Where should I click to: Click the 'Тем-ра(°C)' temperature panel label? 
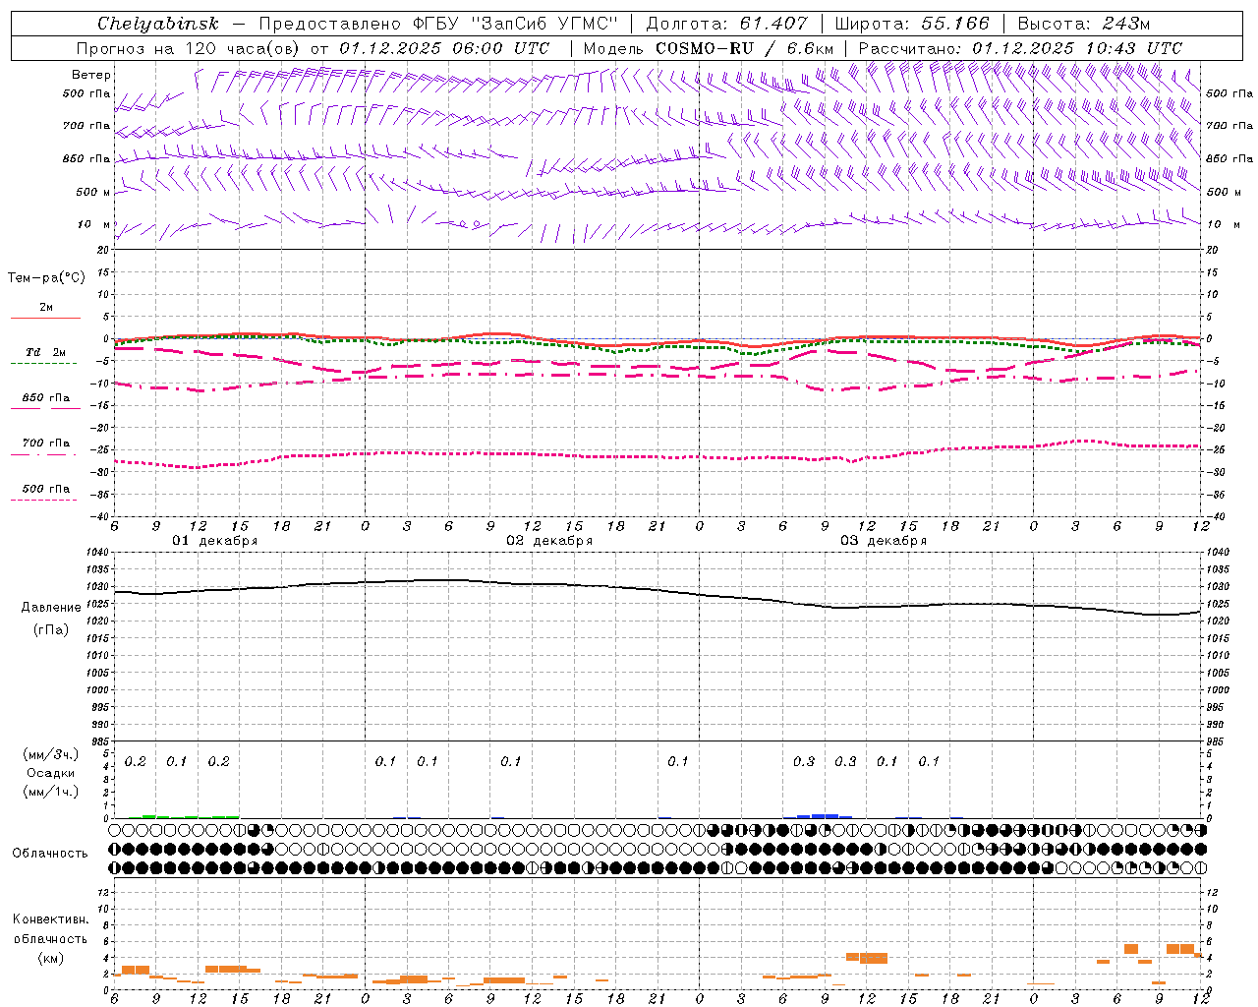click(46, 278)
